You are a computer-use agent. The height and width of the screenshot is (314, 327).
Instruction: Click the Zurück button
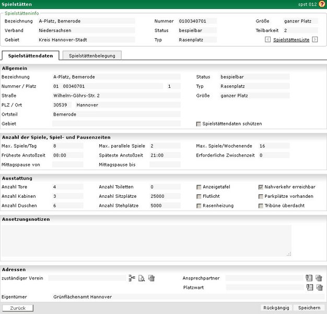[x=18, y=308]
